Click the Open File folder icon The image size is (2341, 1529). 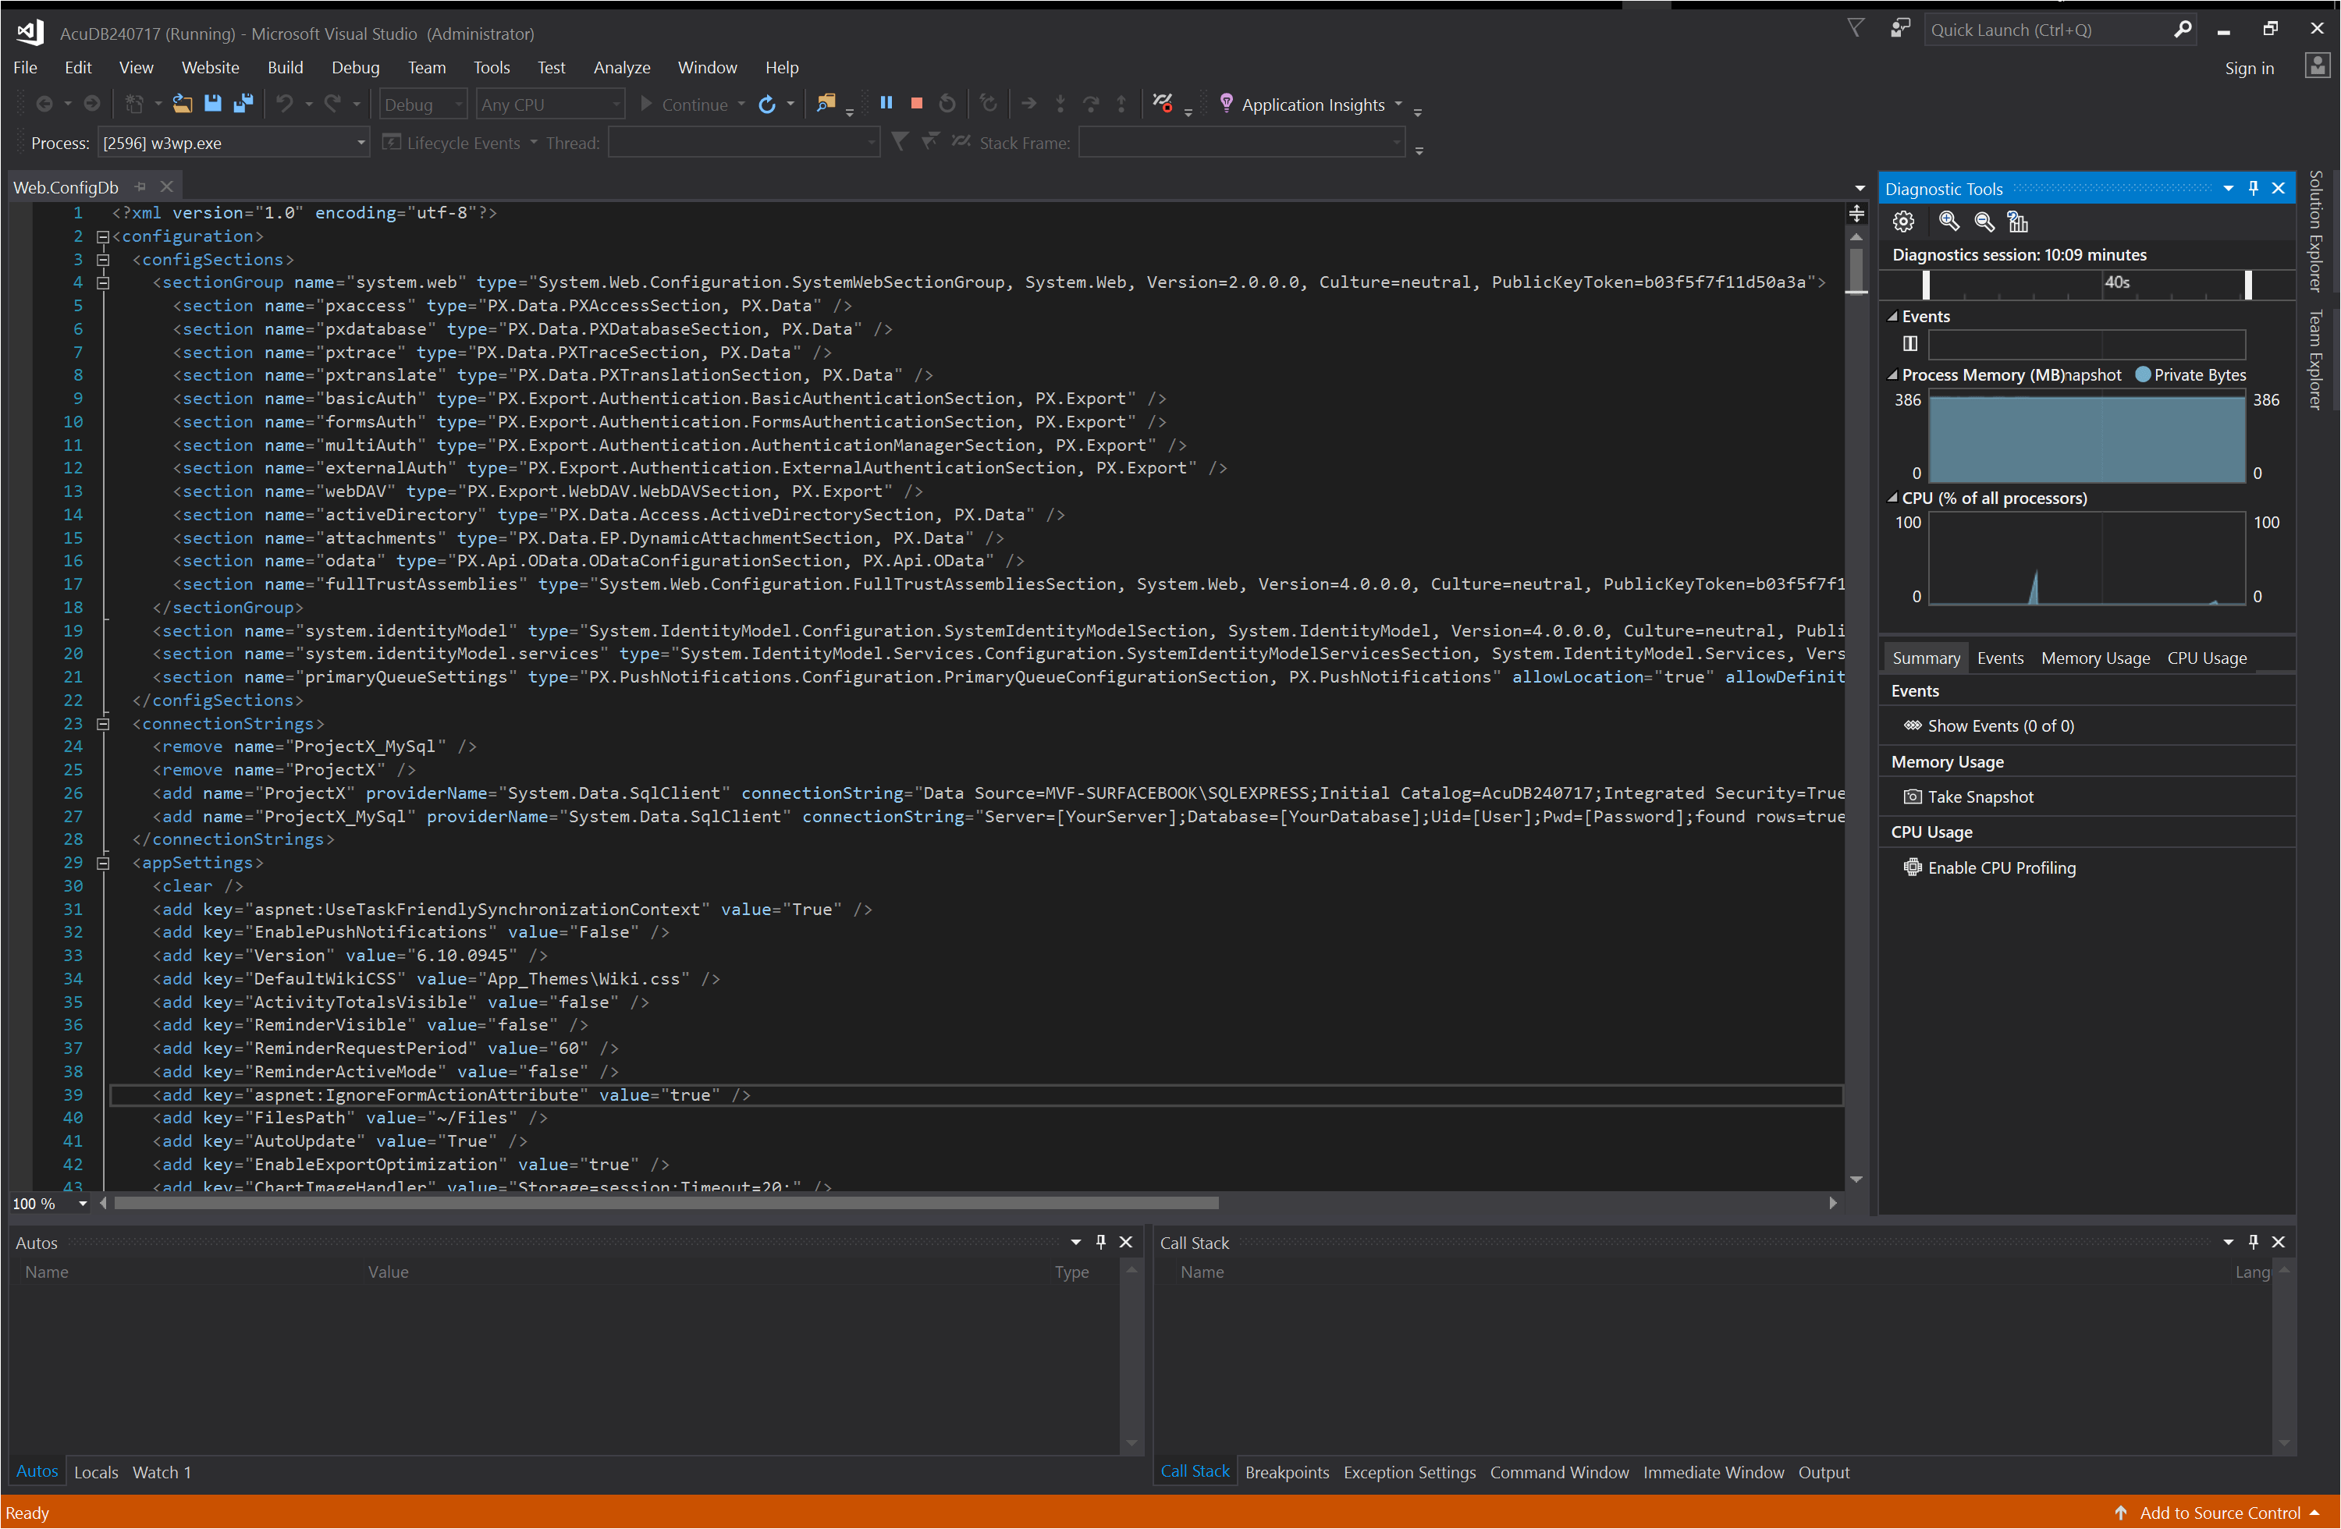tap(182, 103)
